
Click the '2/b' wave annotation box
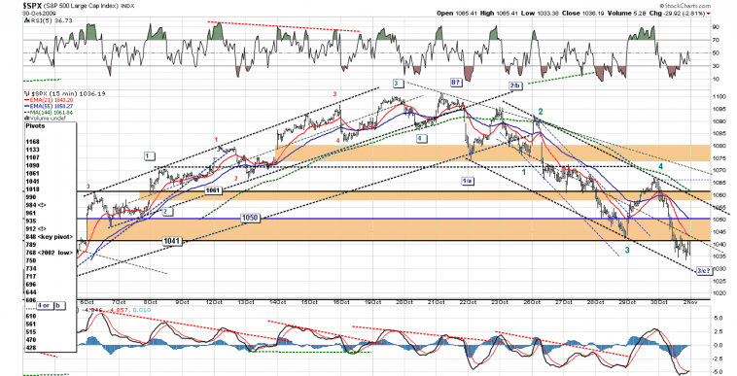515,85
